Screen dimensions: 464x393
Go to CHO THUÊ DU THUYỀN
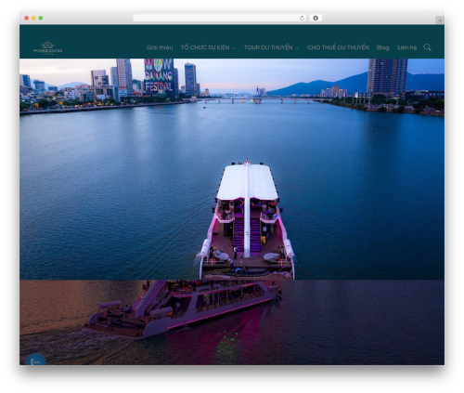click(338, 47)
